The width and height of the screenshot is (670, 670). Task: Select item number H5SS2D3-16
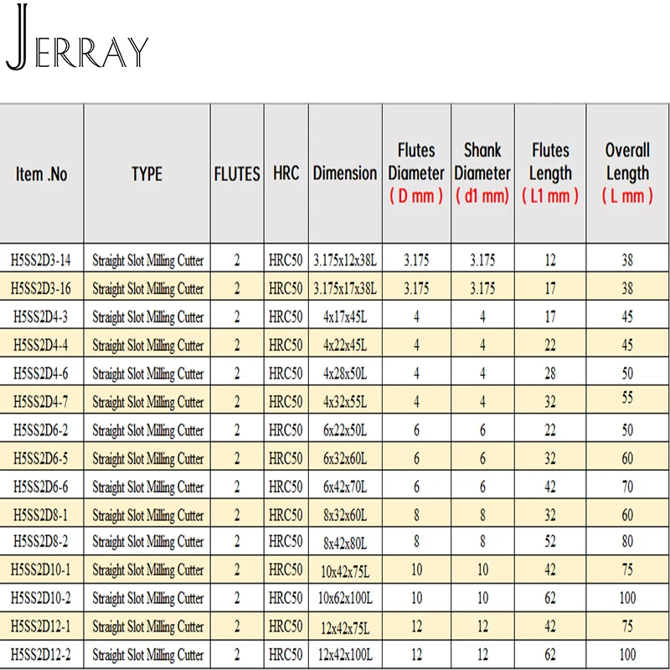[x=40, y=288]
